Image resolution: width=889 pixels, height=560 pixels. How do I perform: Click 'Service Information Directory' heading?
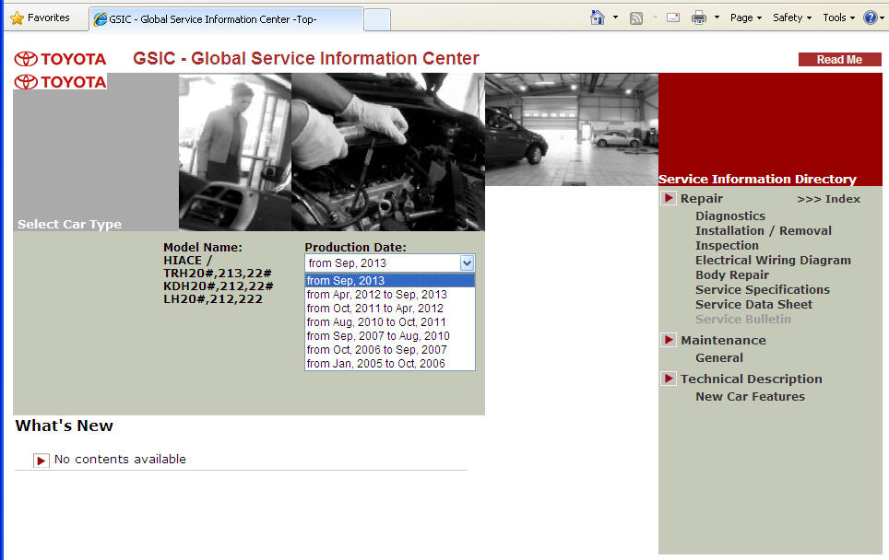point(757,179)
